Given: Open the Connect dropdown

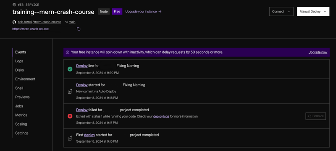Looking at the screenshot, I should click(x=281, y=12).
